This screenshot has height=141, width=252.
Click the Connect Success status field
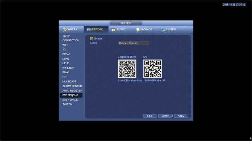tap(133, 43)
